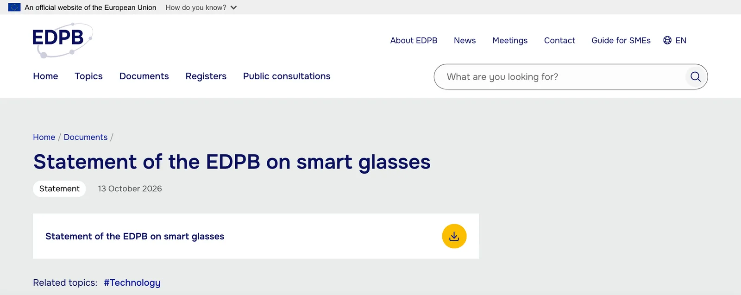Click the '13 October 2026' date text

point(130,188)
